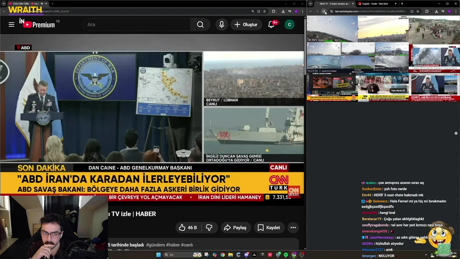Screen dimensions: 460x259
Task: Select the 'Multi TV - 6 haber kanalını' tab
Action: [334, 4]
